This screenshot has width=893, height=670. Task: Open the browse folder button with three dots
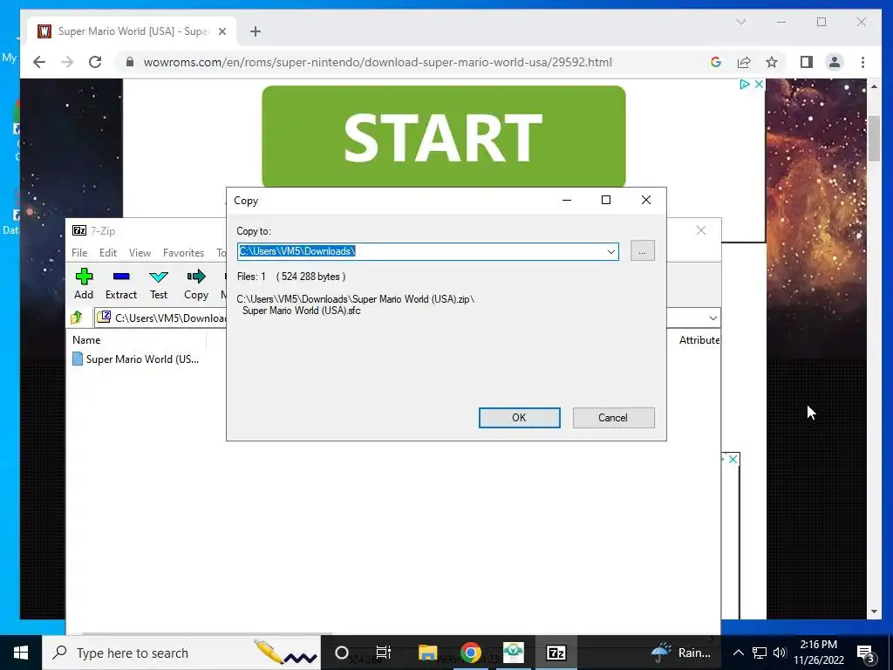[643, 251]
